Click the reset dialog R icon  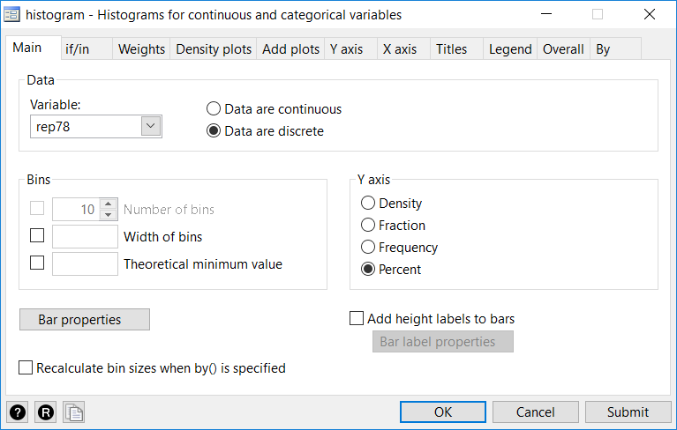[46, 412]
